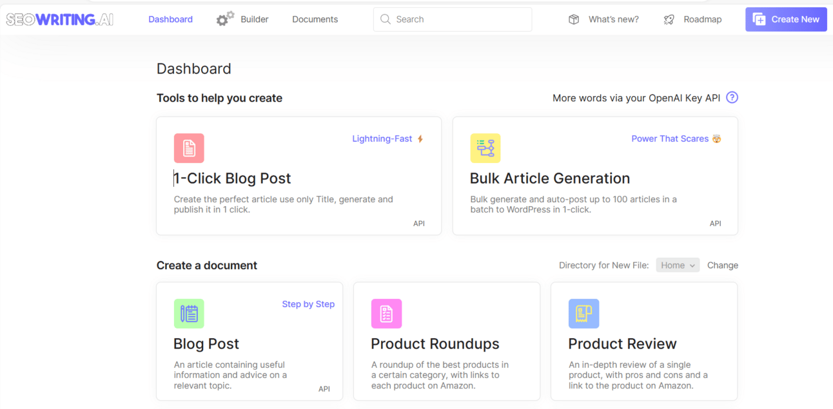Viewport: 833px width, 409px height.
Task: Open the Roadmap link
Action: point(702,19)
